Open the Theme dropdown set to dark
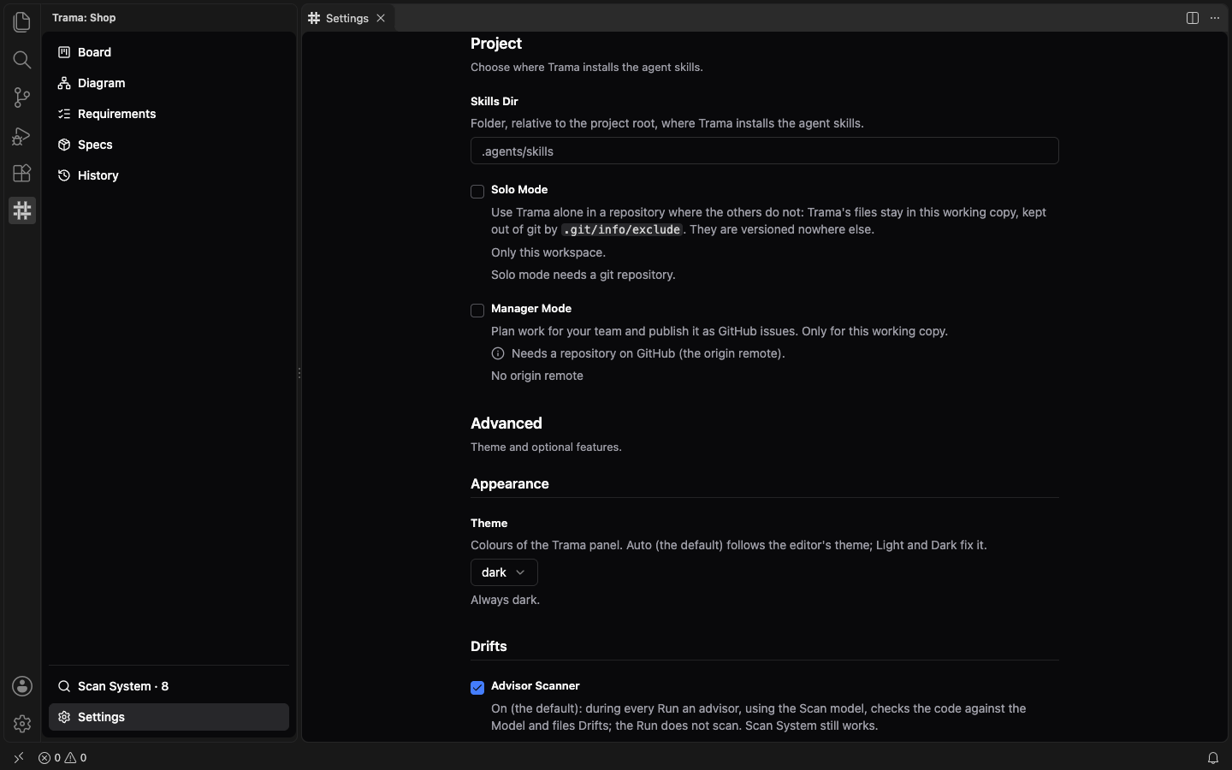The width and height of the screenshot is (1232, 770). tap(504, 572)
